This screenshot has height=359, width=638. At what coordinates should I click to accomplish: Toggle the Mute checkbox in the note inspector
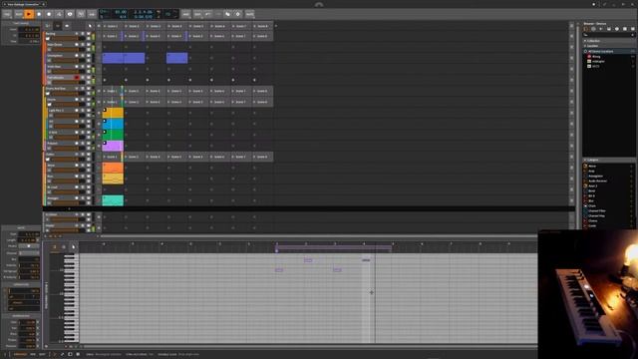click(29, 246)
